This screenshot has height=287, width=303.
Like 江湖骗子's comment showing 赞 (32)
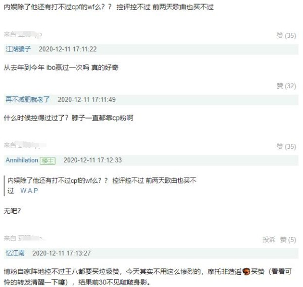286,86
